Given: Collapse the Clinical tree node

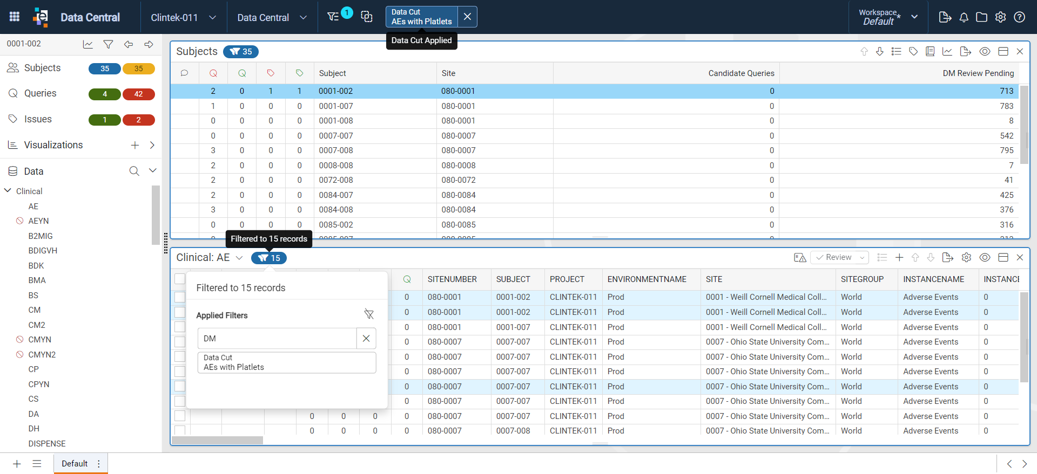Looking at the screenshot, I should 8,191.
